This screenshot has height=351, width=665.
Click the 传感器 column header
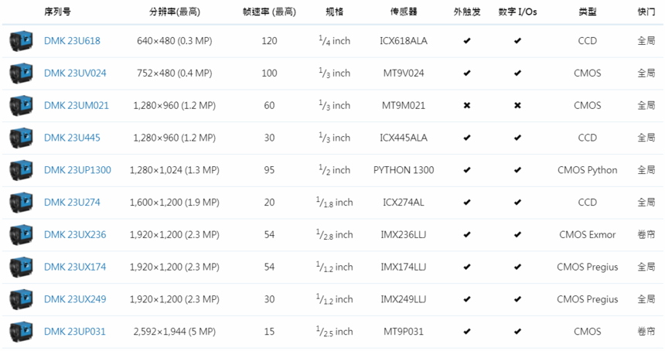point(404,12)
